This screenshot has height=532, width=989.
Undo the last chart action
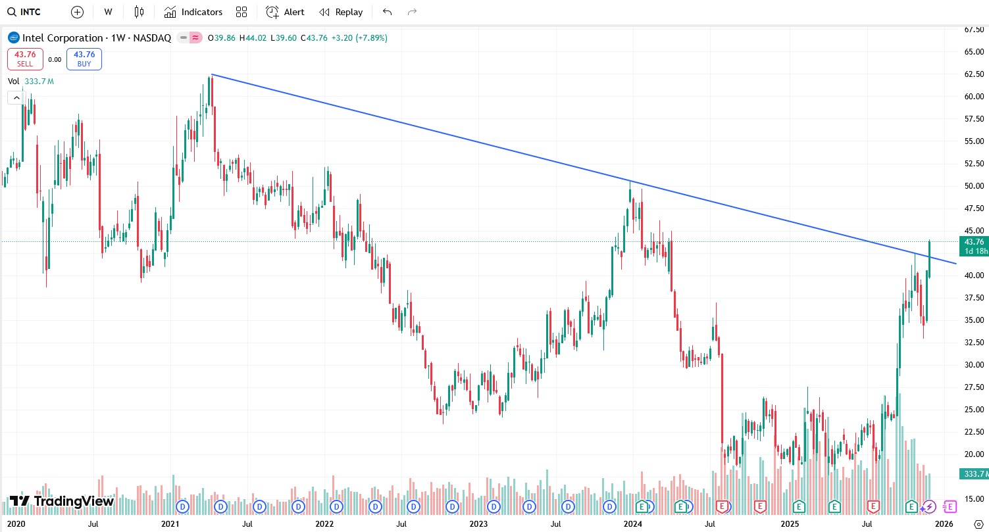click(x=387, y=12)
